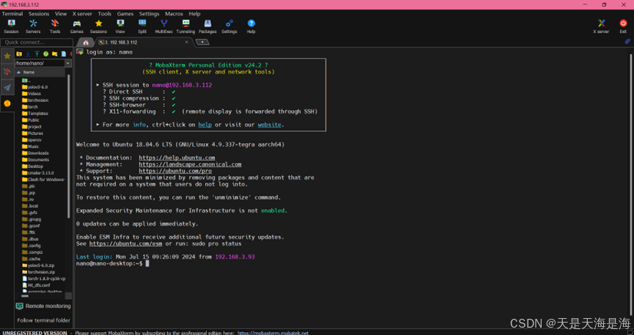The image size is (634, 335).
Task: Refresh the SFTP folder with green icon
Action: (45, 54)
